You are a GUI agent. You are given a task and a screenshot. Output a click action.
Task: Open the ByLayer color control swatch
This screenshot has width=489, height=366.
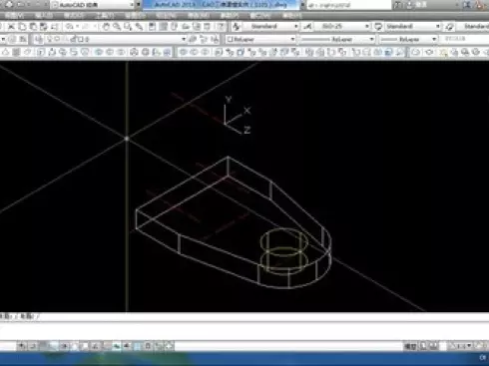(x=260, y=39)
